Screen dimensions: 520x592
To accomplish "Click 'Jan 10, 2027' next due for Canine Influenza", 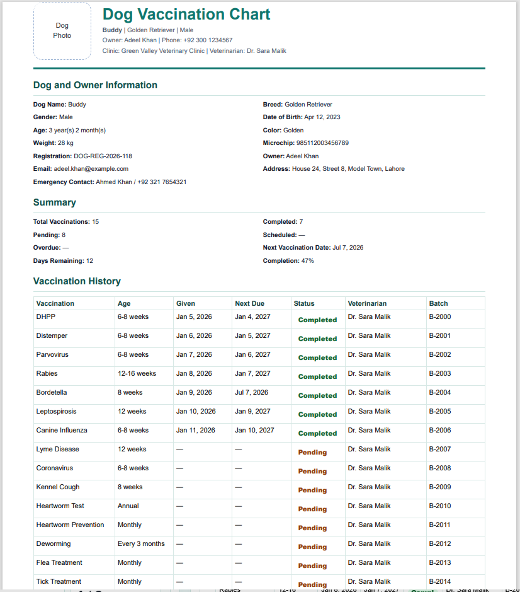I will coord(254,430).
